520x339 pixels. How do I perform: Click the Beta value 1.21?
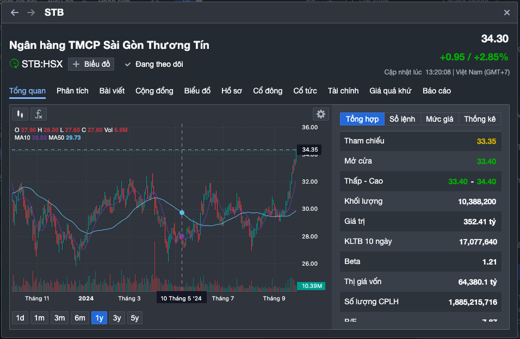490,262
